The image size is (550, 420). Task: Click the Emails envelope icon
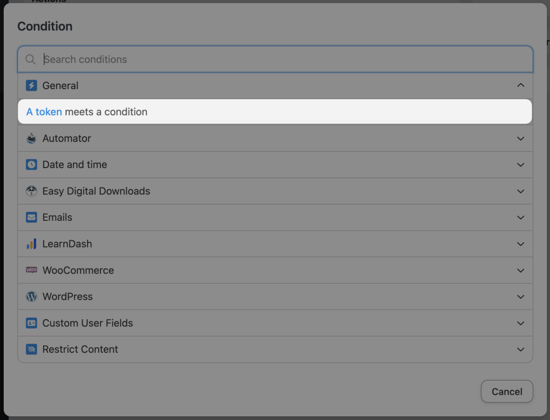coord(32,217)
